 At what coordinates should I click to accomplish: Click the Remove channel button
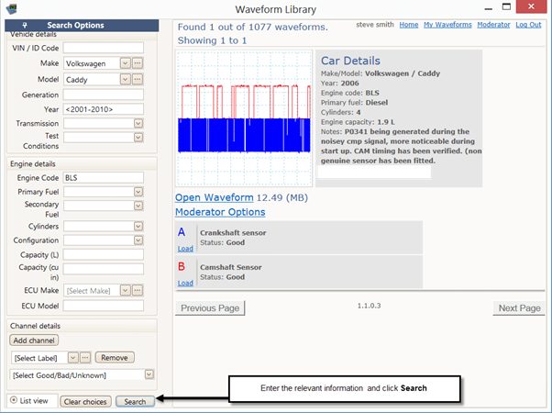click(x=115, y=358)
